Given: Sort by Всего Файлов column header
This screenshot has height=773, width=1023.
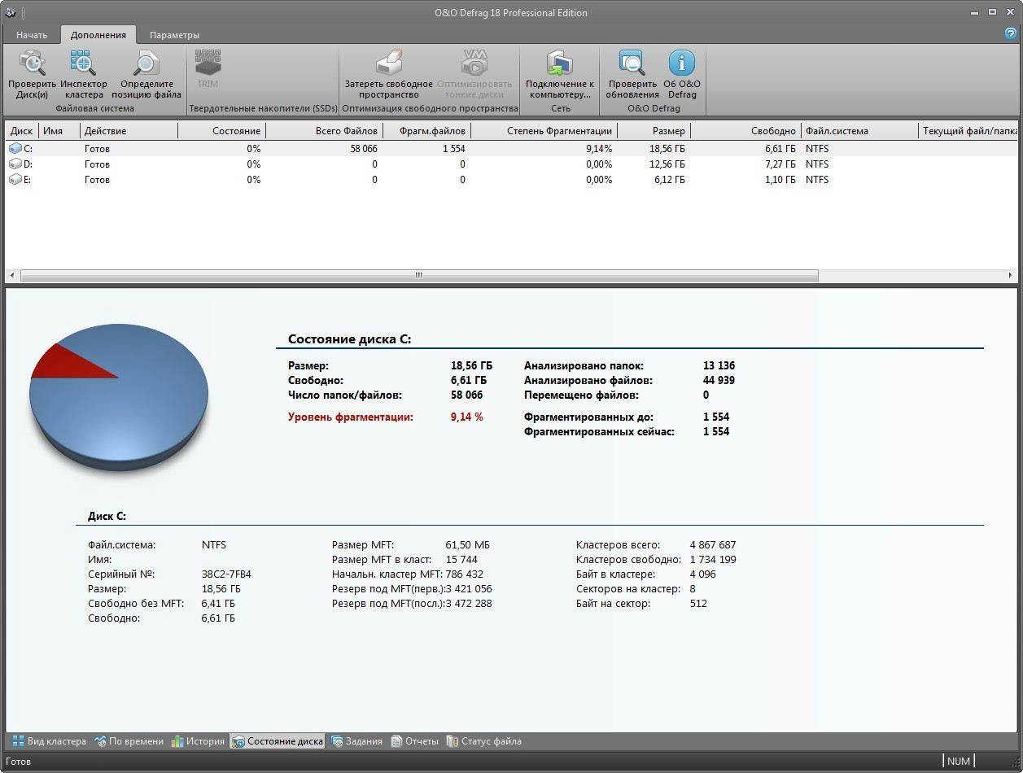Looking at the screenshot, I should point(324,131).
